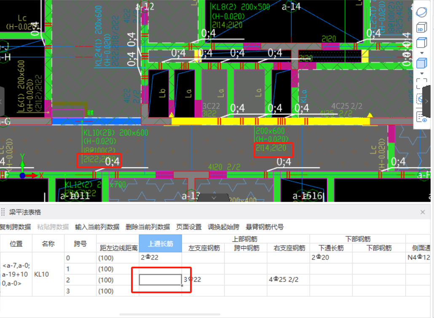Select the 右支座钢筋 column header

[289, 248]
